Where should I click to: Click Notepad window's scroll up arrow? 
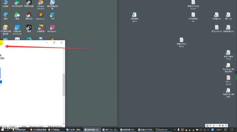point(64,49)
